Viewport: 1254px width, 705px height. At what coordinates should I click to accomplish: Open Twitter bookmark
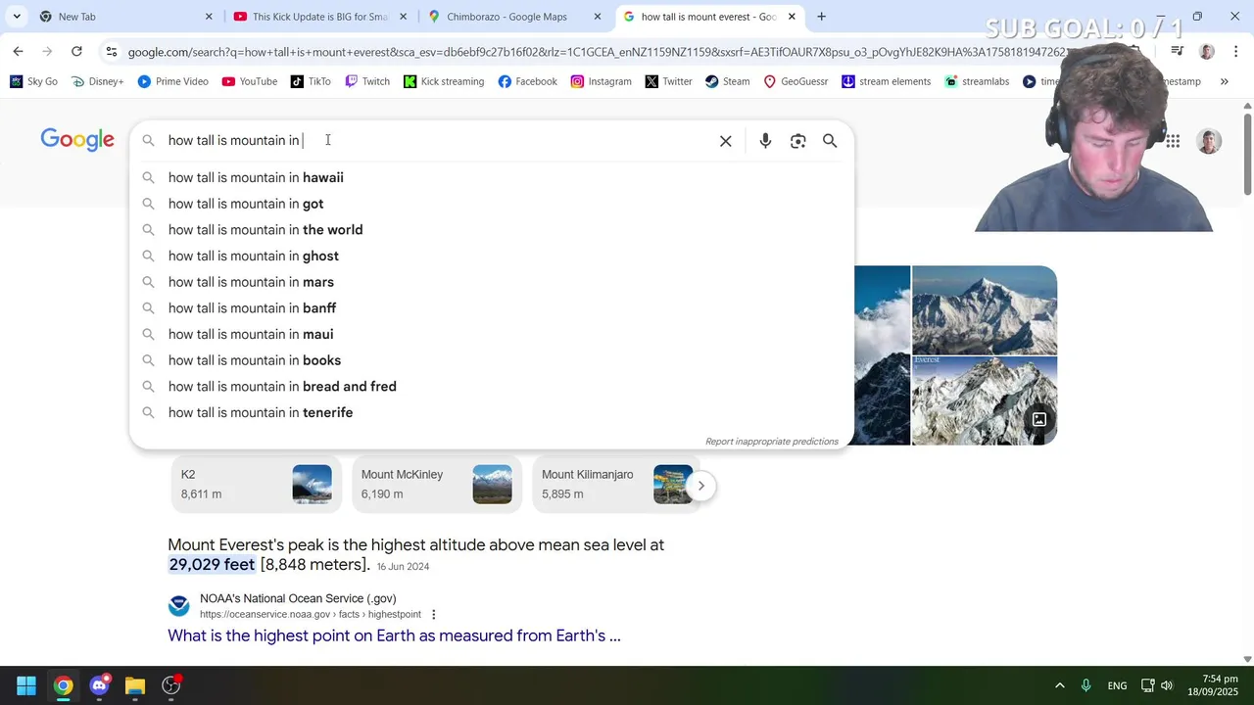tap(669, 81)
